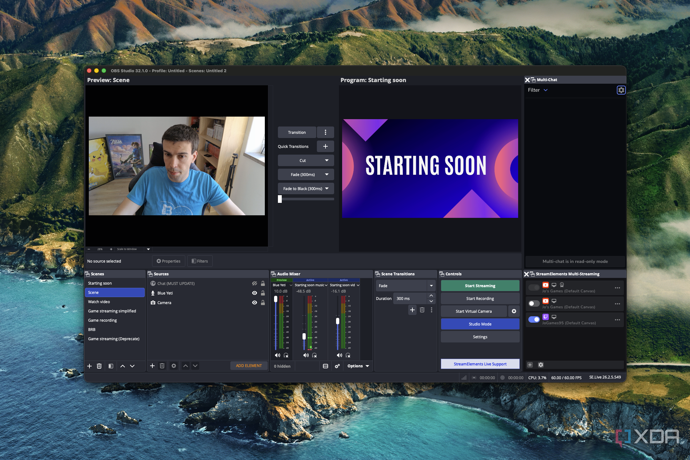Open scene transition three-dot properties menu
This screenshot has height=460, width=690.
(432, 310)
